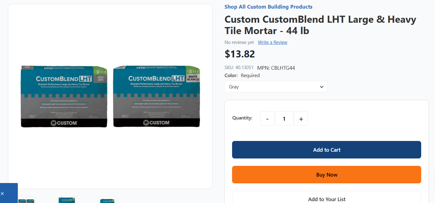Click the MPN CBLHTG44 text
The image size is (435, 203).
[276, 68]
